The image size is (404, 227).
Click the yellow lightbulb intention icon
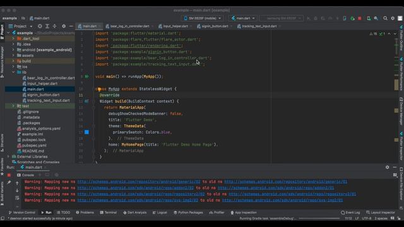(x=99, y=90)
